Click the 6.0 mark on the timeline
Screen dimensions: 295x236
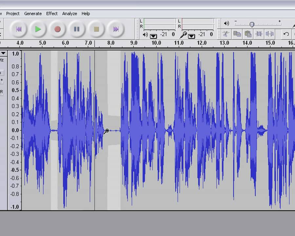coord(65,43)
